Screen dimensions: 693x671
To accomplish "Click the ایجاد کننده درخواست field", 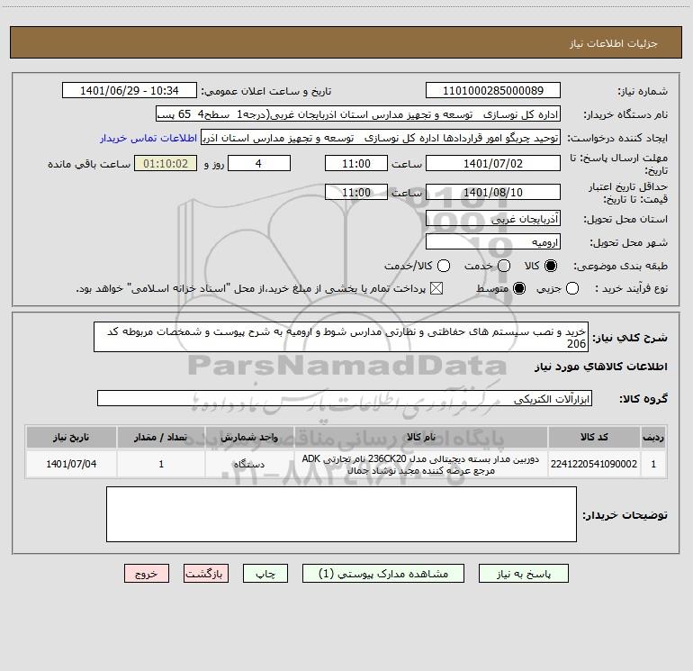I will coord(381,138).
